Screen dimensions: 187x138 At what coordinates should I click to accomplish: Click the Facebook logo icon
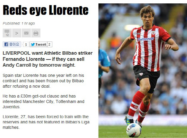(x=6, y=45)
